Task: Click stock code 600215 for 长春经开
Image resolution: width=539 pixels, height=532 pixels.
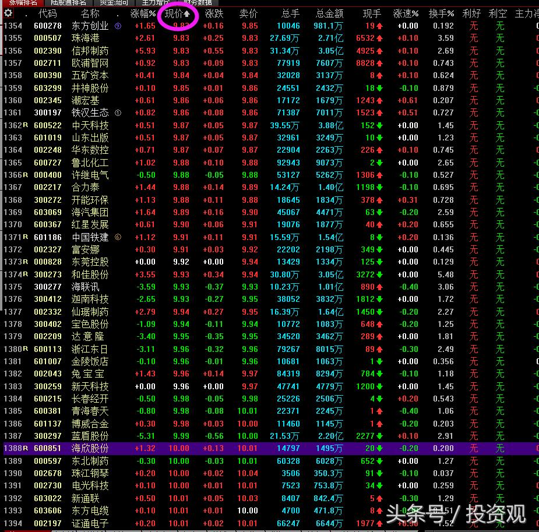Action: tap(48, 399)
